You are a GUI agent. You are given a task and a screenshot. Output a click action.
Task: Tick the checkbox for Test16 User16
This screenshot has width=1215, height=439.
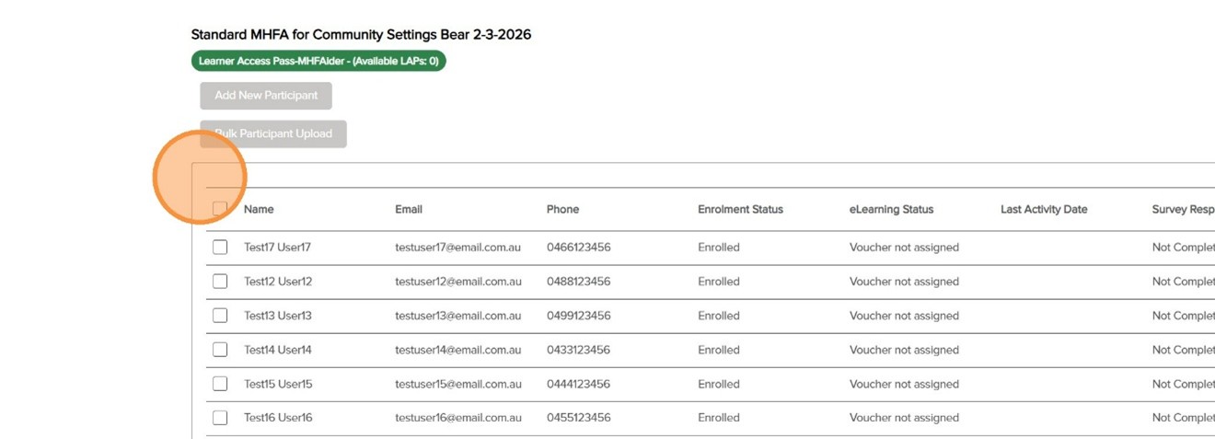point(220,418)
